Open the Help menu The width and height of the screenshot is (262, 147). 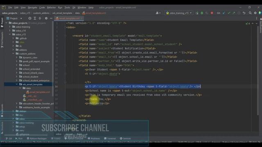tap(91, 7)
